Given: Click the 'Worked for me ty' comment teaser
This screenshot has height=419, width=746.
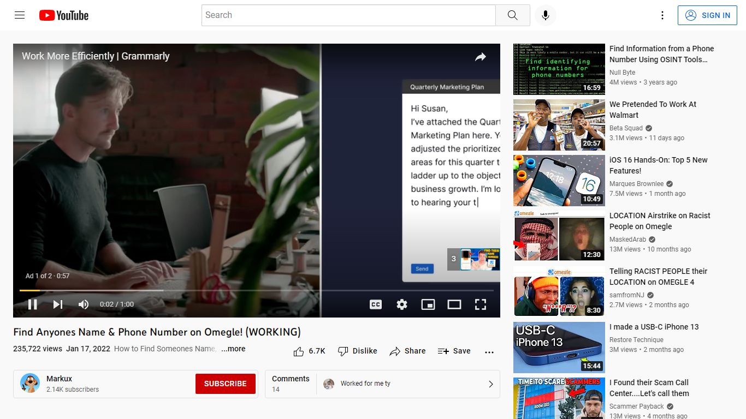Looking at the screenshot, I should [x=365, y=384].
